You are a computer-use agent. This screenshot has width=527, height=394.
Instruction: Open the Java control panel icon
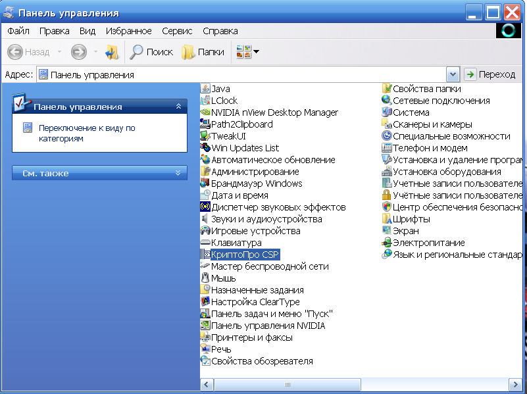(205, 89)
